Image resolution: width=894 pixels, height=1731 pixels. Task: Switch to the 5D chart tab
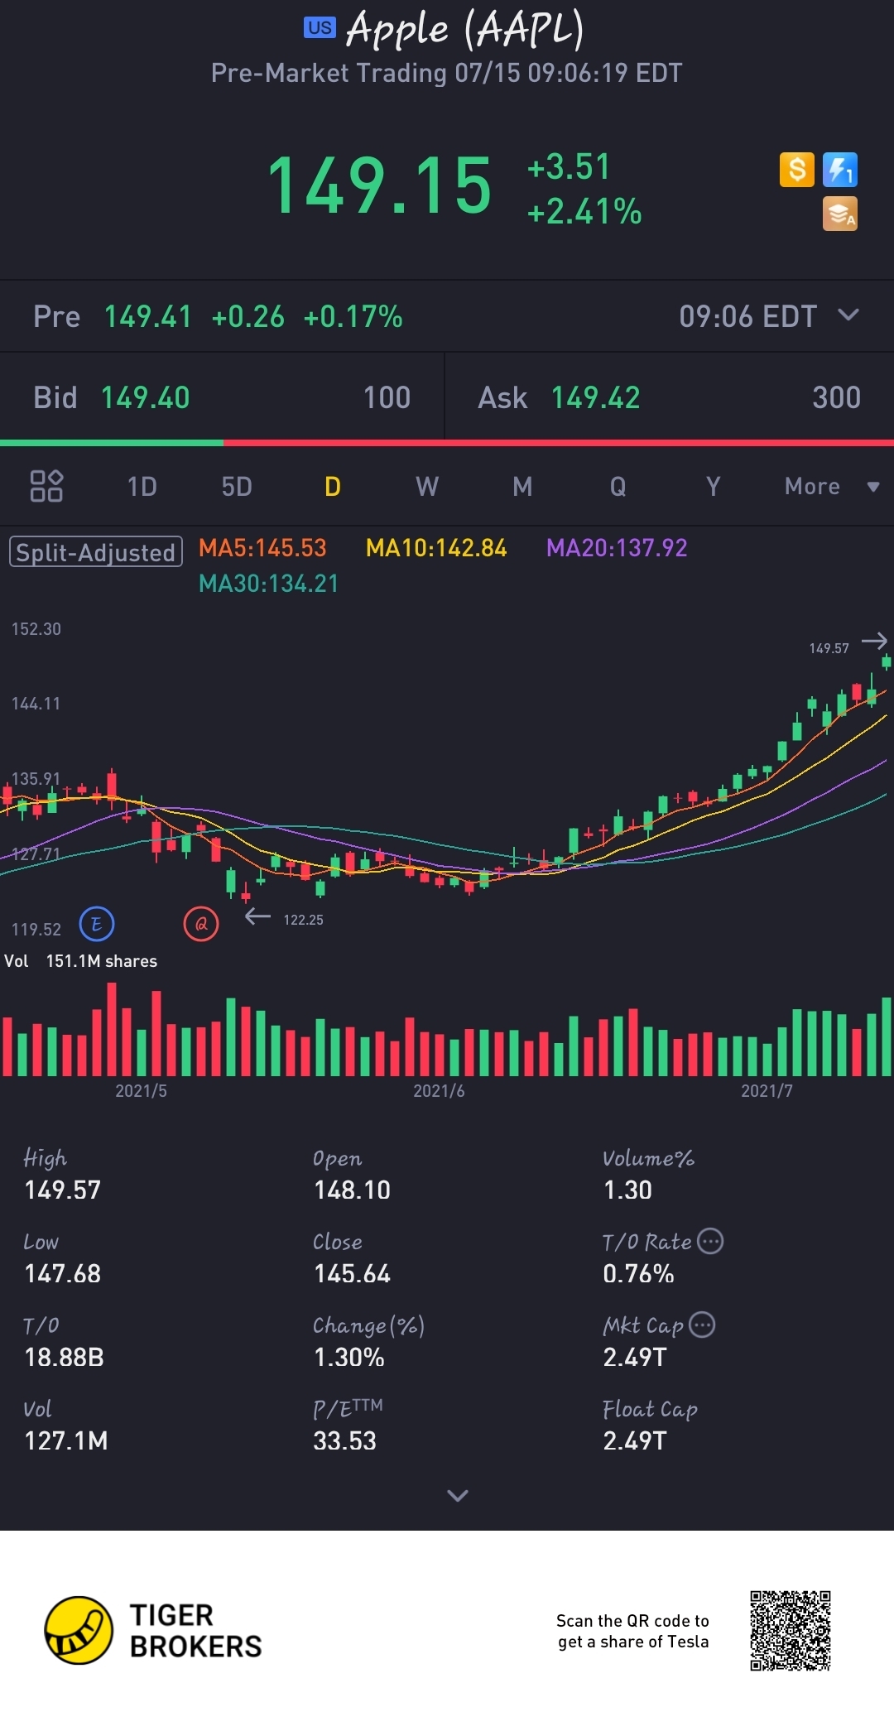(237, 486)
